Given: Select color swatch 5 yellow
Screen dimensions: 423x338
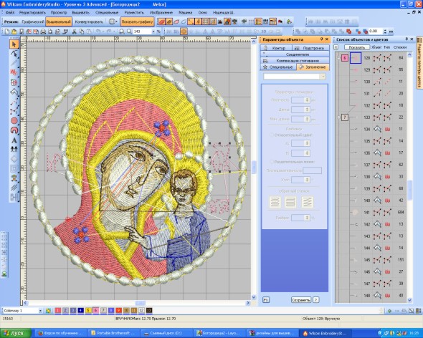Looking at the screenshot, I should [x=88, y=311].
